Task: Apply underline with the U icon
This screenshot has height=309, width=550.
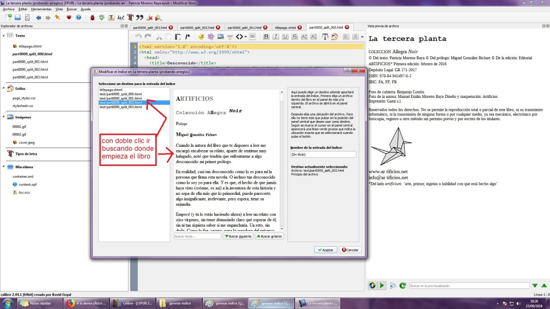Action: click(285, 37)
